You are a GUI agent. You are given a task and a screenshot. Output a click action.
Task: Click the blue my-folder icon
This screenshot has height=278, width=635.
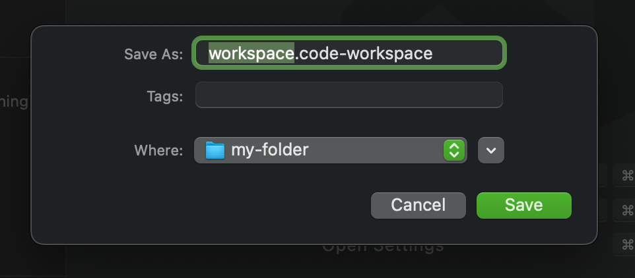215,150
